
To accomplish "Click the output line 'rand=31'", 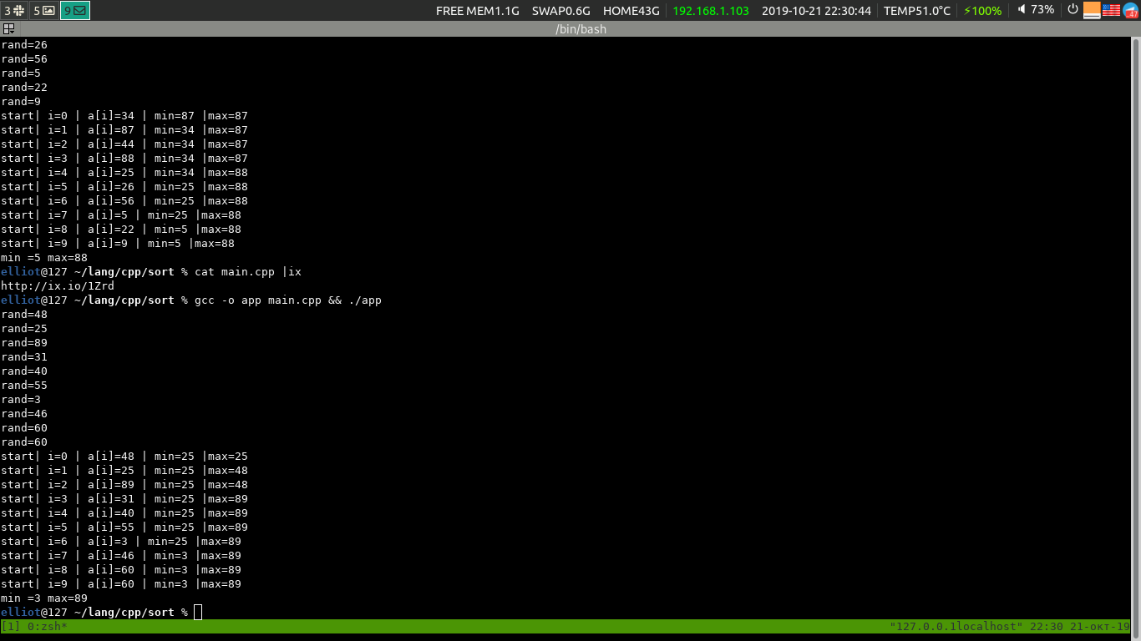I will click(24, 357).
